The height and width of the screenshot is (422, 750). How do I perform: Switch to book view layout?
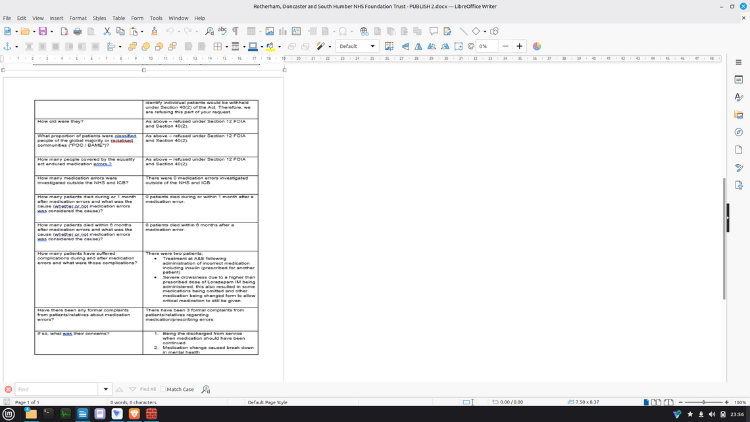click(668, 402)
